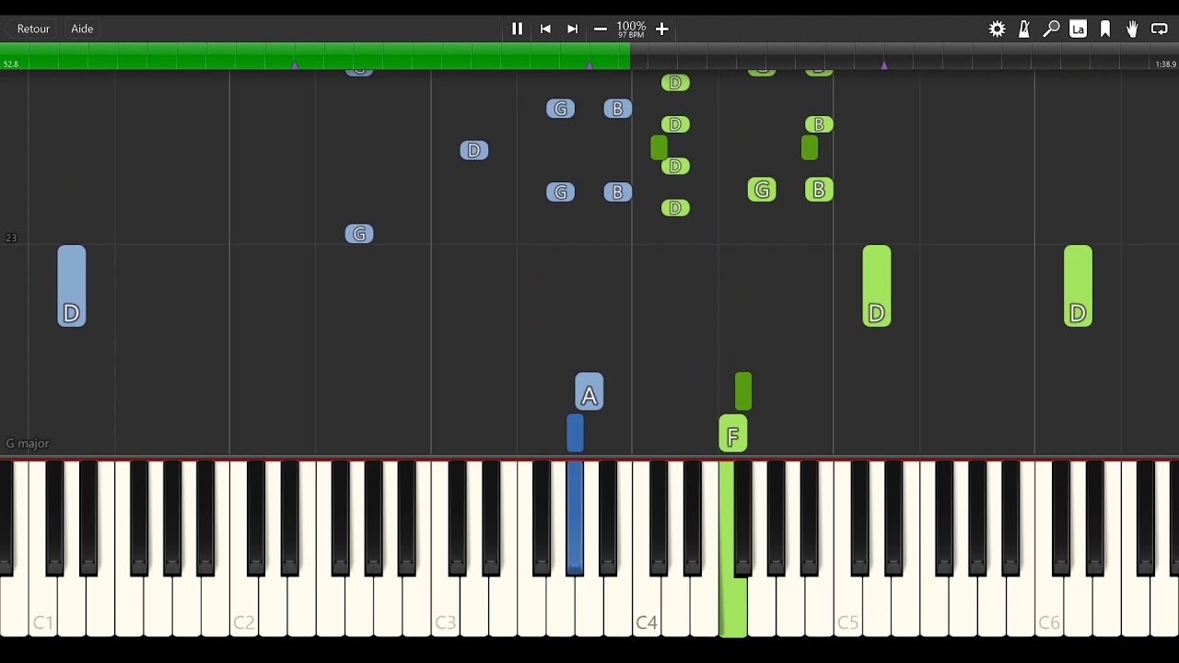Click the falling blue A note
This screenshot has width=1179, height=663.
click(589, 391)
